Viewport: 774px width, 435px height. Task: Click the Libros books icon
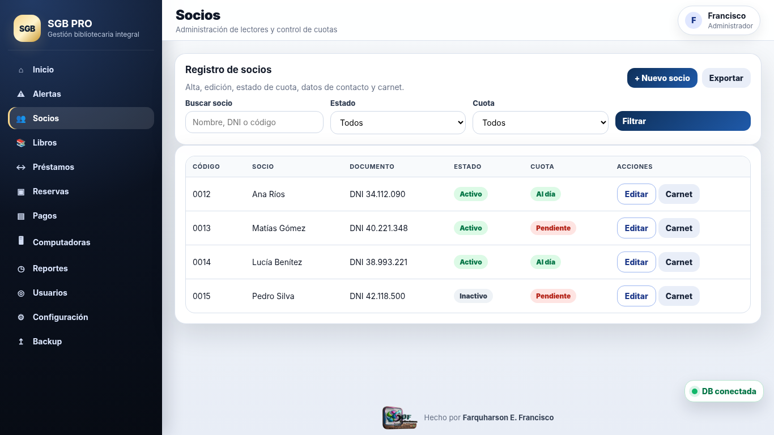point(21,143)
